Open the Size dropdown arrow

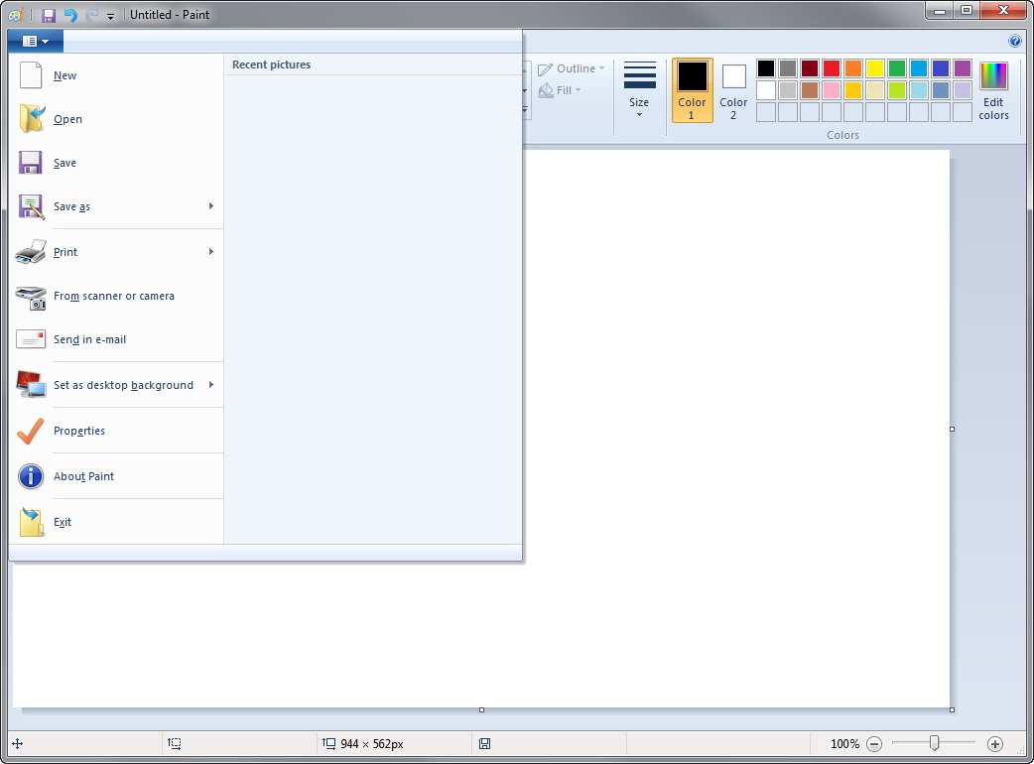tap(639, 115)
